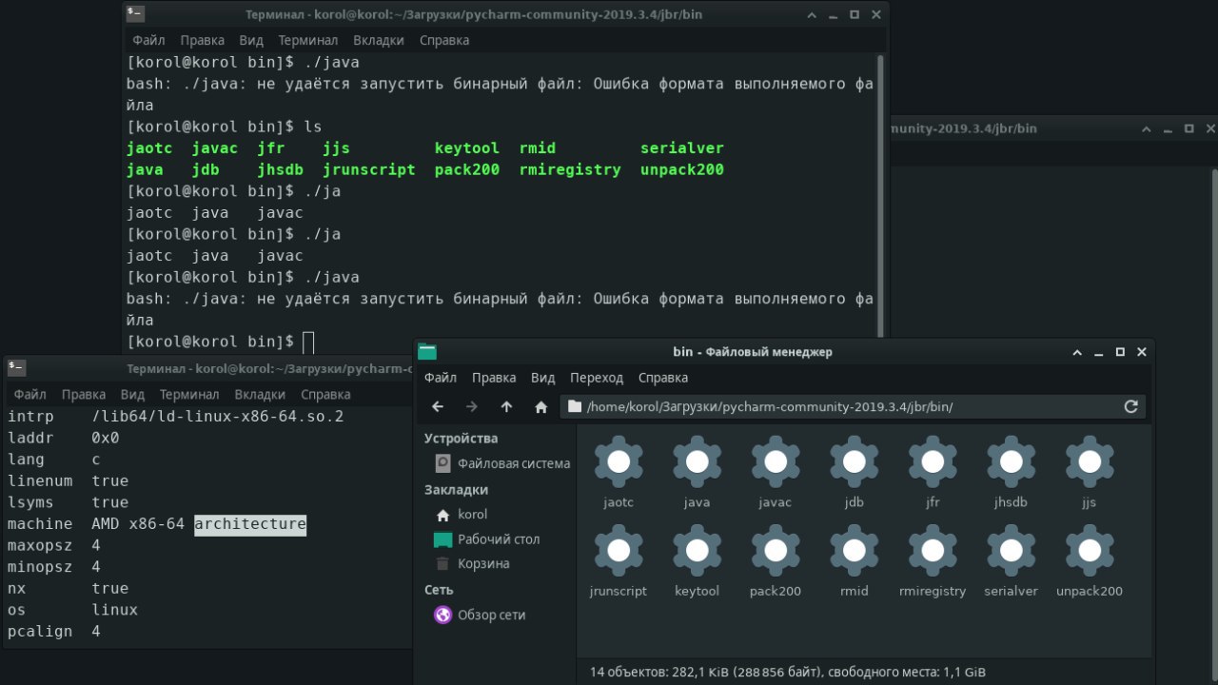Select the java executable icon in file manager
This screenshot has width=1218, height=685.
click(697, 462)
